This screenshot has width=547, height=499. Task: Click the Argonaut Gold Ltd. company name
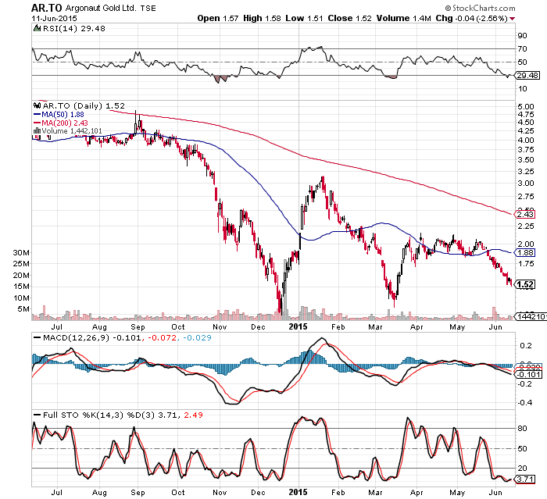tap(101, 8)
